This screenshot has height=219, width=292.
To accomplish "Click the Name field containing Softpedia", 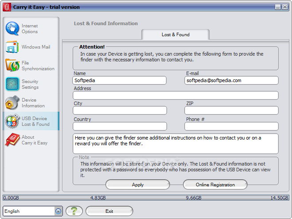I will pyautogui.click(x=119, y=80).
